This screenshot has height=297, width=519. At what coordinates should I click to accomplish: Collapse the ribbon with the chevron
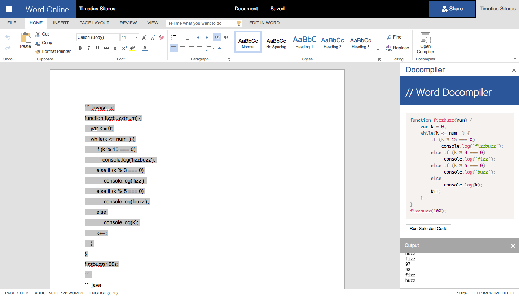coord(514,59)
